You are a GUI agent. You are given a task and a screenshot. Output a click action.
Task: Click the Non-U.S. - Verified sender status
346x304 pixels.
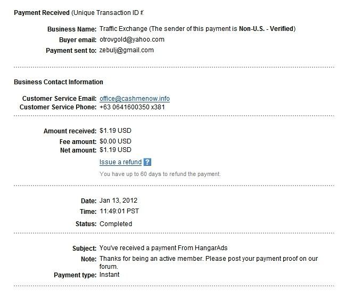pyautogui.click(x=266, y=29)
